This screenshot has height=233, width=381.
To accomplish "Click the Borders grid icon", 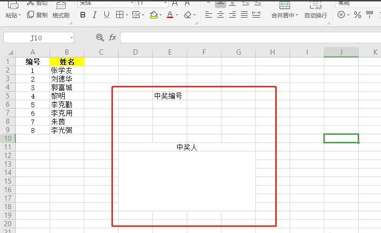I will click(120, 15).
